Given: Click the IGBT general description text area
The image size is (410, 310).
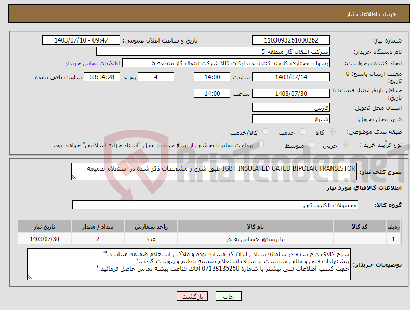Looking at the screenshot, I should [214, 172].
